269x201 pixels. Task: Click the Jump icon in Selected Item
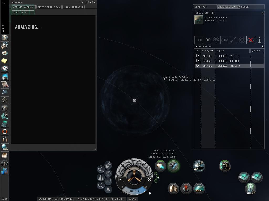[216, 40]
